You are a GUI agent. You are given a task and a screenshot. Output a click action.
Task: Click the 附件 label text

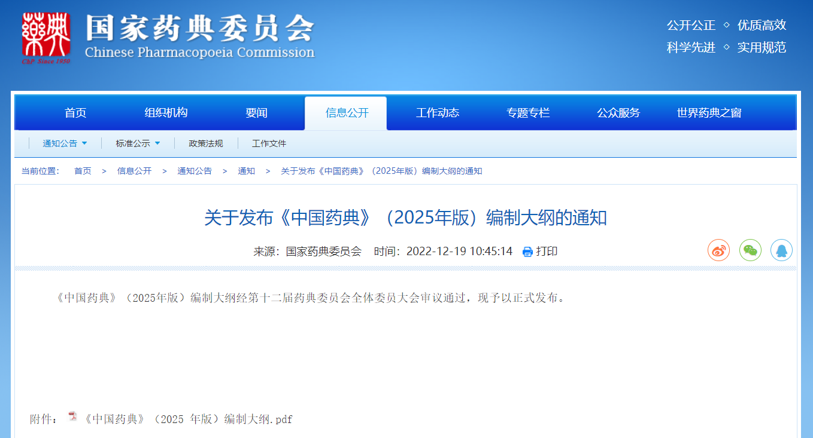[x=44, y=419]
